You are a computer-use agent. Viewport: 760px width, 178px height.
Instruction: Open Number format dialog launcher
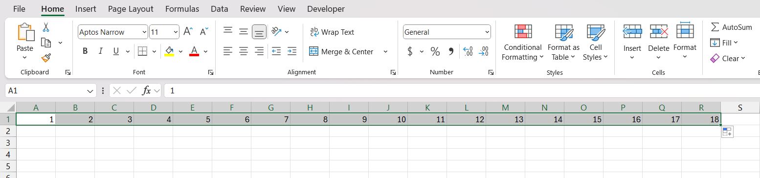click(x=491, y=72)
